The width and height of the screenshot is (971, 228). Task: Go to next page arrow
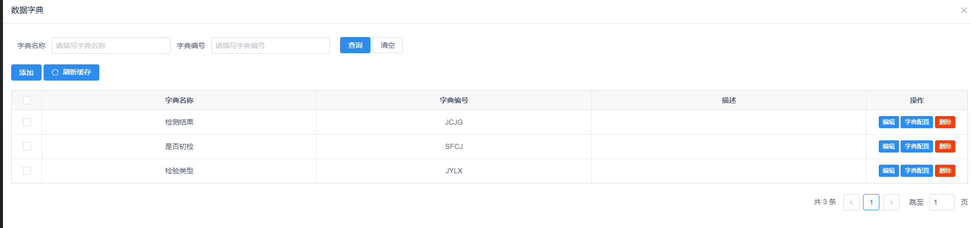pos(891,202)
